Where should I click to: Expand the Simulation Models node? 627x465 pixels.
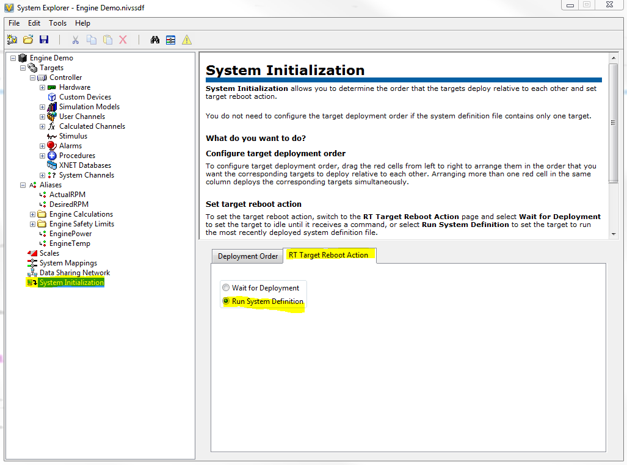point(42,107)
